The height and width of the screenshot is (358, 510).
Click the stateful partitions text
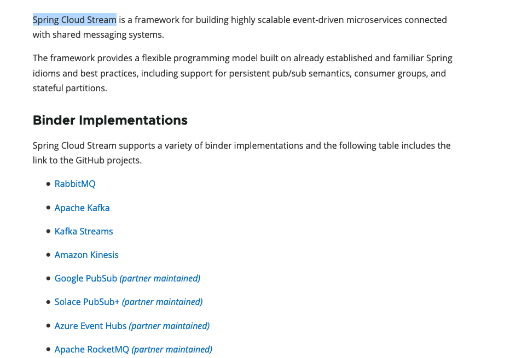tap(69, 89)
